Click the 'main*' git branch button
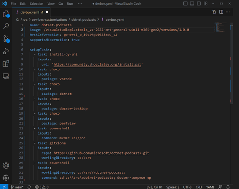This screenshot has width=239, height=189. coord(17,187)
